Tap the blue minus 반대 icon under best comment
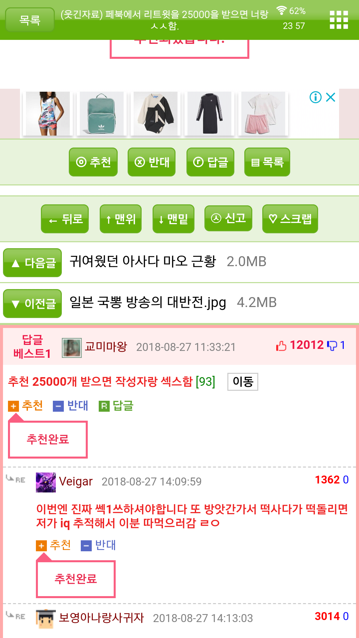The width and height of the screenshot is (359, 638). 58,406
